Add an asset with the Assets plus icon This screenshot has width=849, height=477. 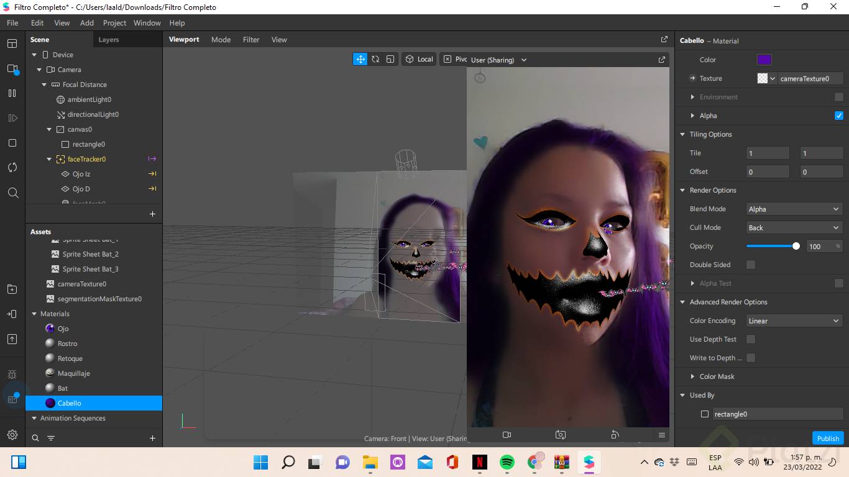152,438
